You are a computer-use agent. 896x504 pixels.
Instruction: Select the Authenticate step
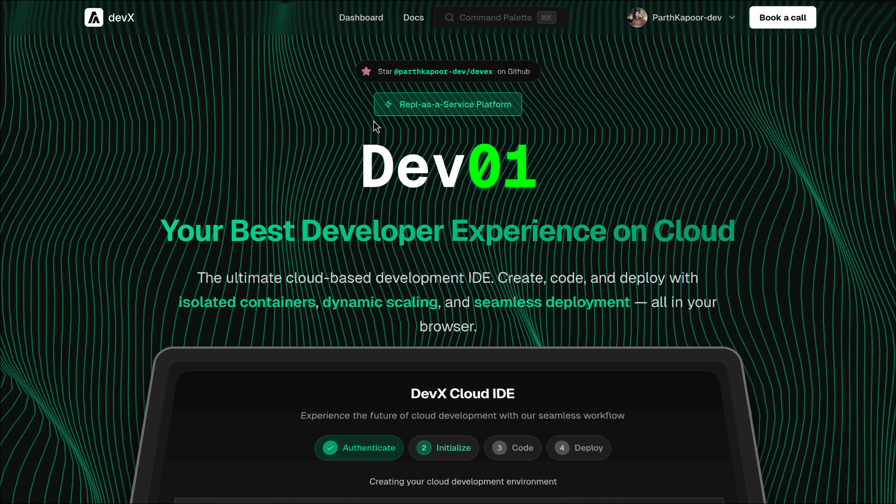click(359, 448)
